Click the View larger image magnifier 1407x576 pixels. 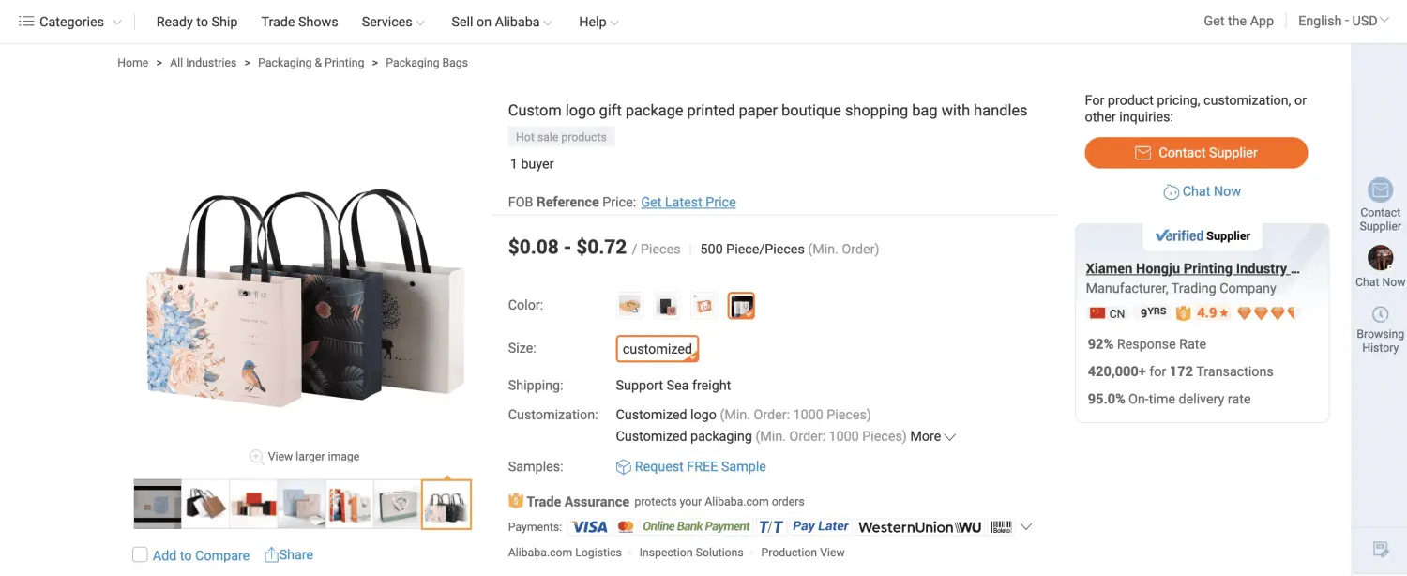coord(256,457)
